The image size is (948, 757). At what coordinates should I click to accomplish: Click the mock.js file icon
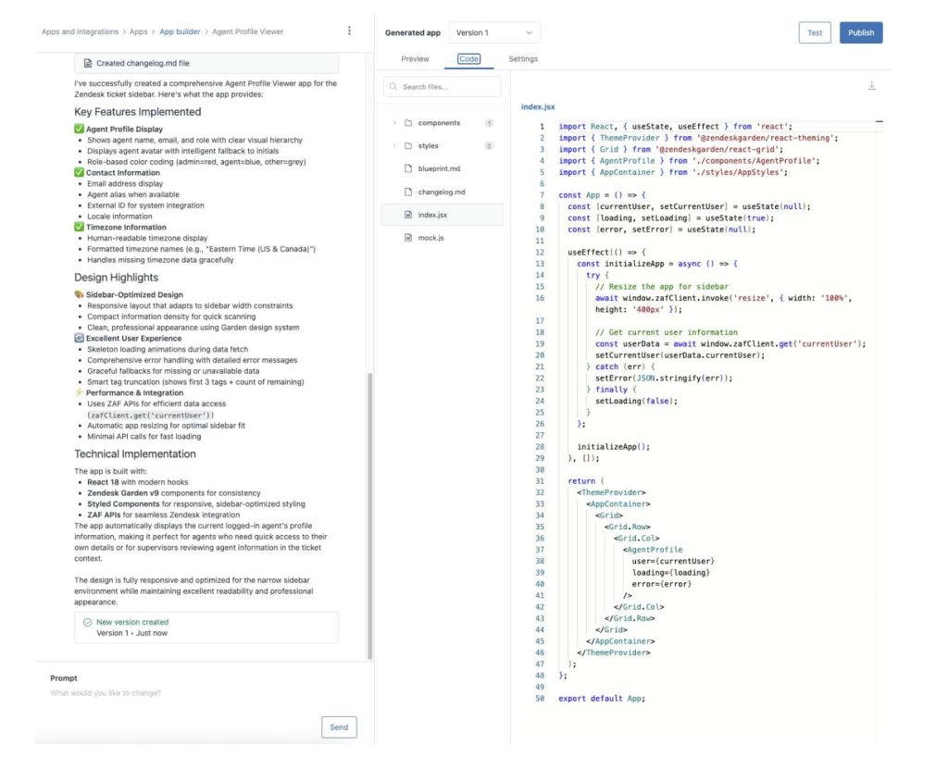pos(408,238)
